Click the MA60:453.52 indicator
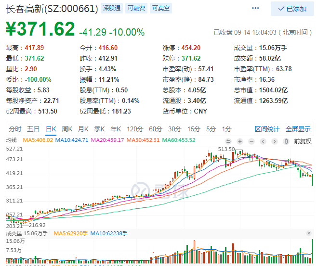 (x=179, y=140)
